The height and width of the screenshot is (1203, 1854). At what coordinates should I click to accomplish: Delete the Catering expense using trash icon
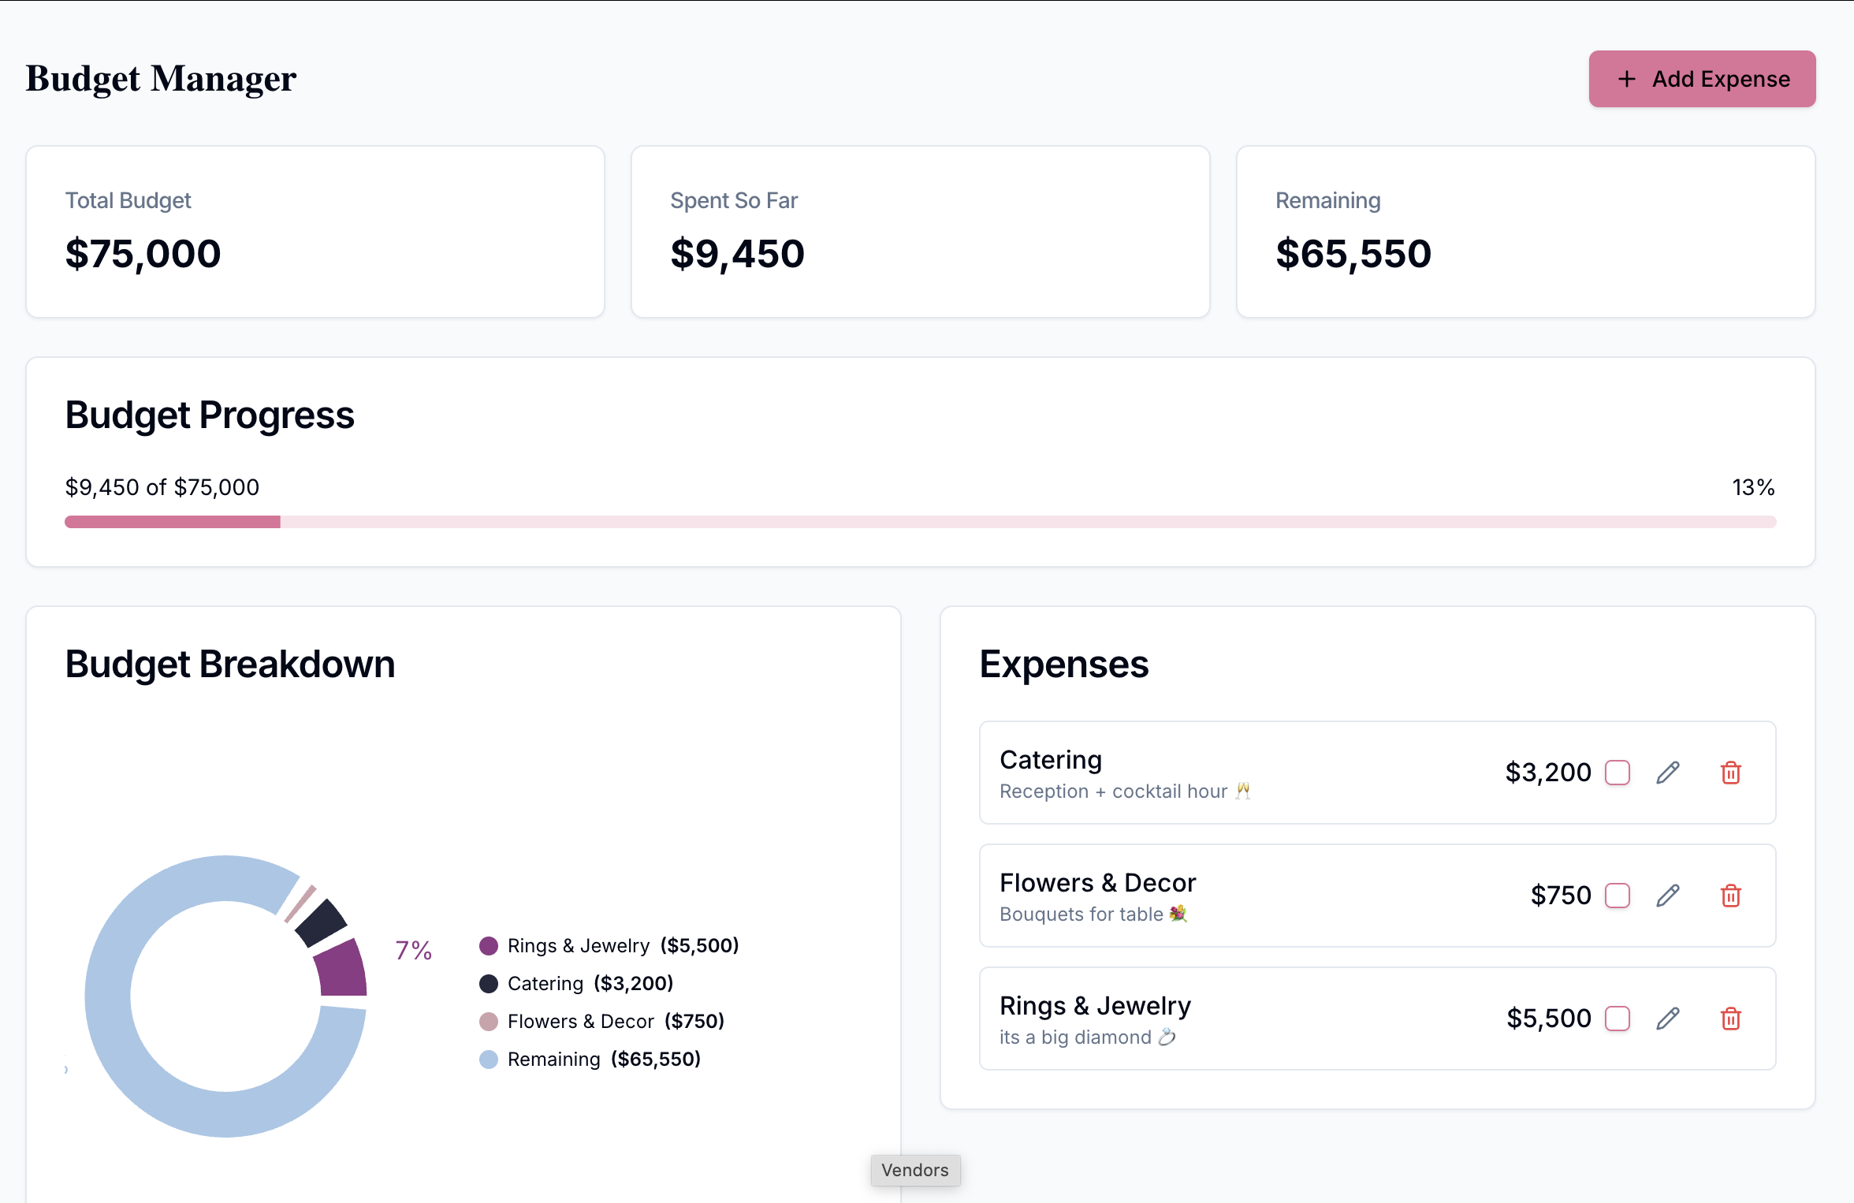(x=1731, y=773)
